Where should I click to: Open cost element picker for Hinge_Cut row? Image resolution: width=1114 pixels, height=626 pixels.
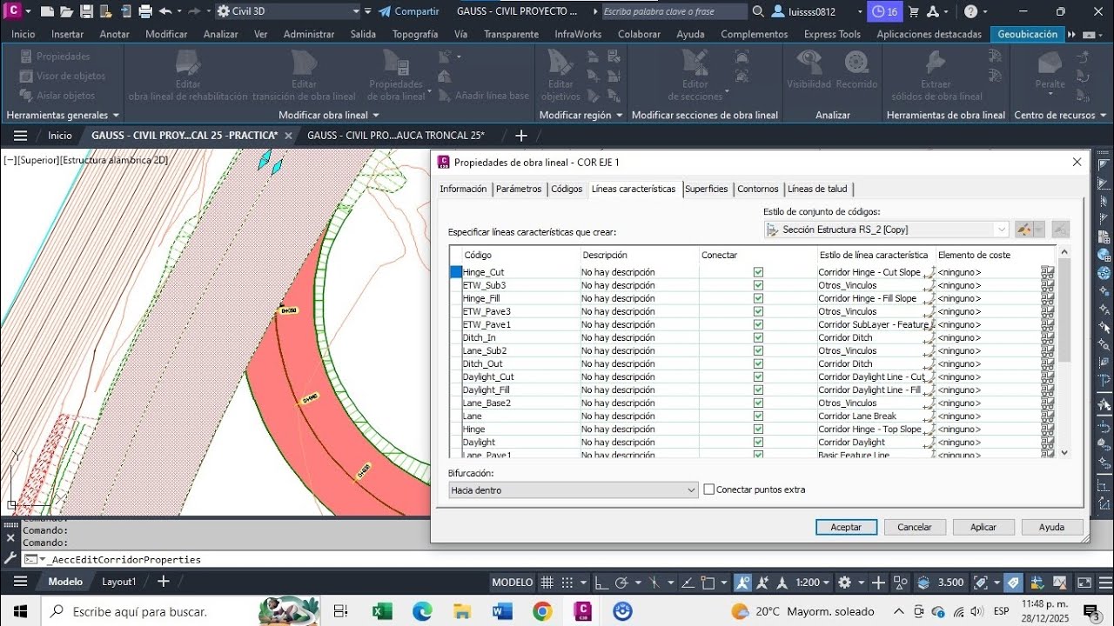pos(1047,272)
